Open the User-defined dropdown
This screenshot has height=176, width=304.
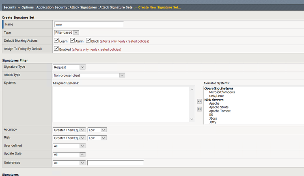(69, 146)
